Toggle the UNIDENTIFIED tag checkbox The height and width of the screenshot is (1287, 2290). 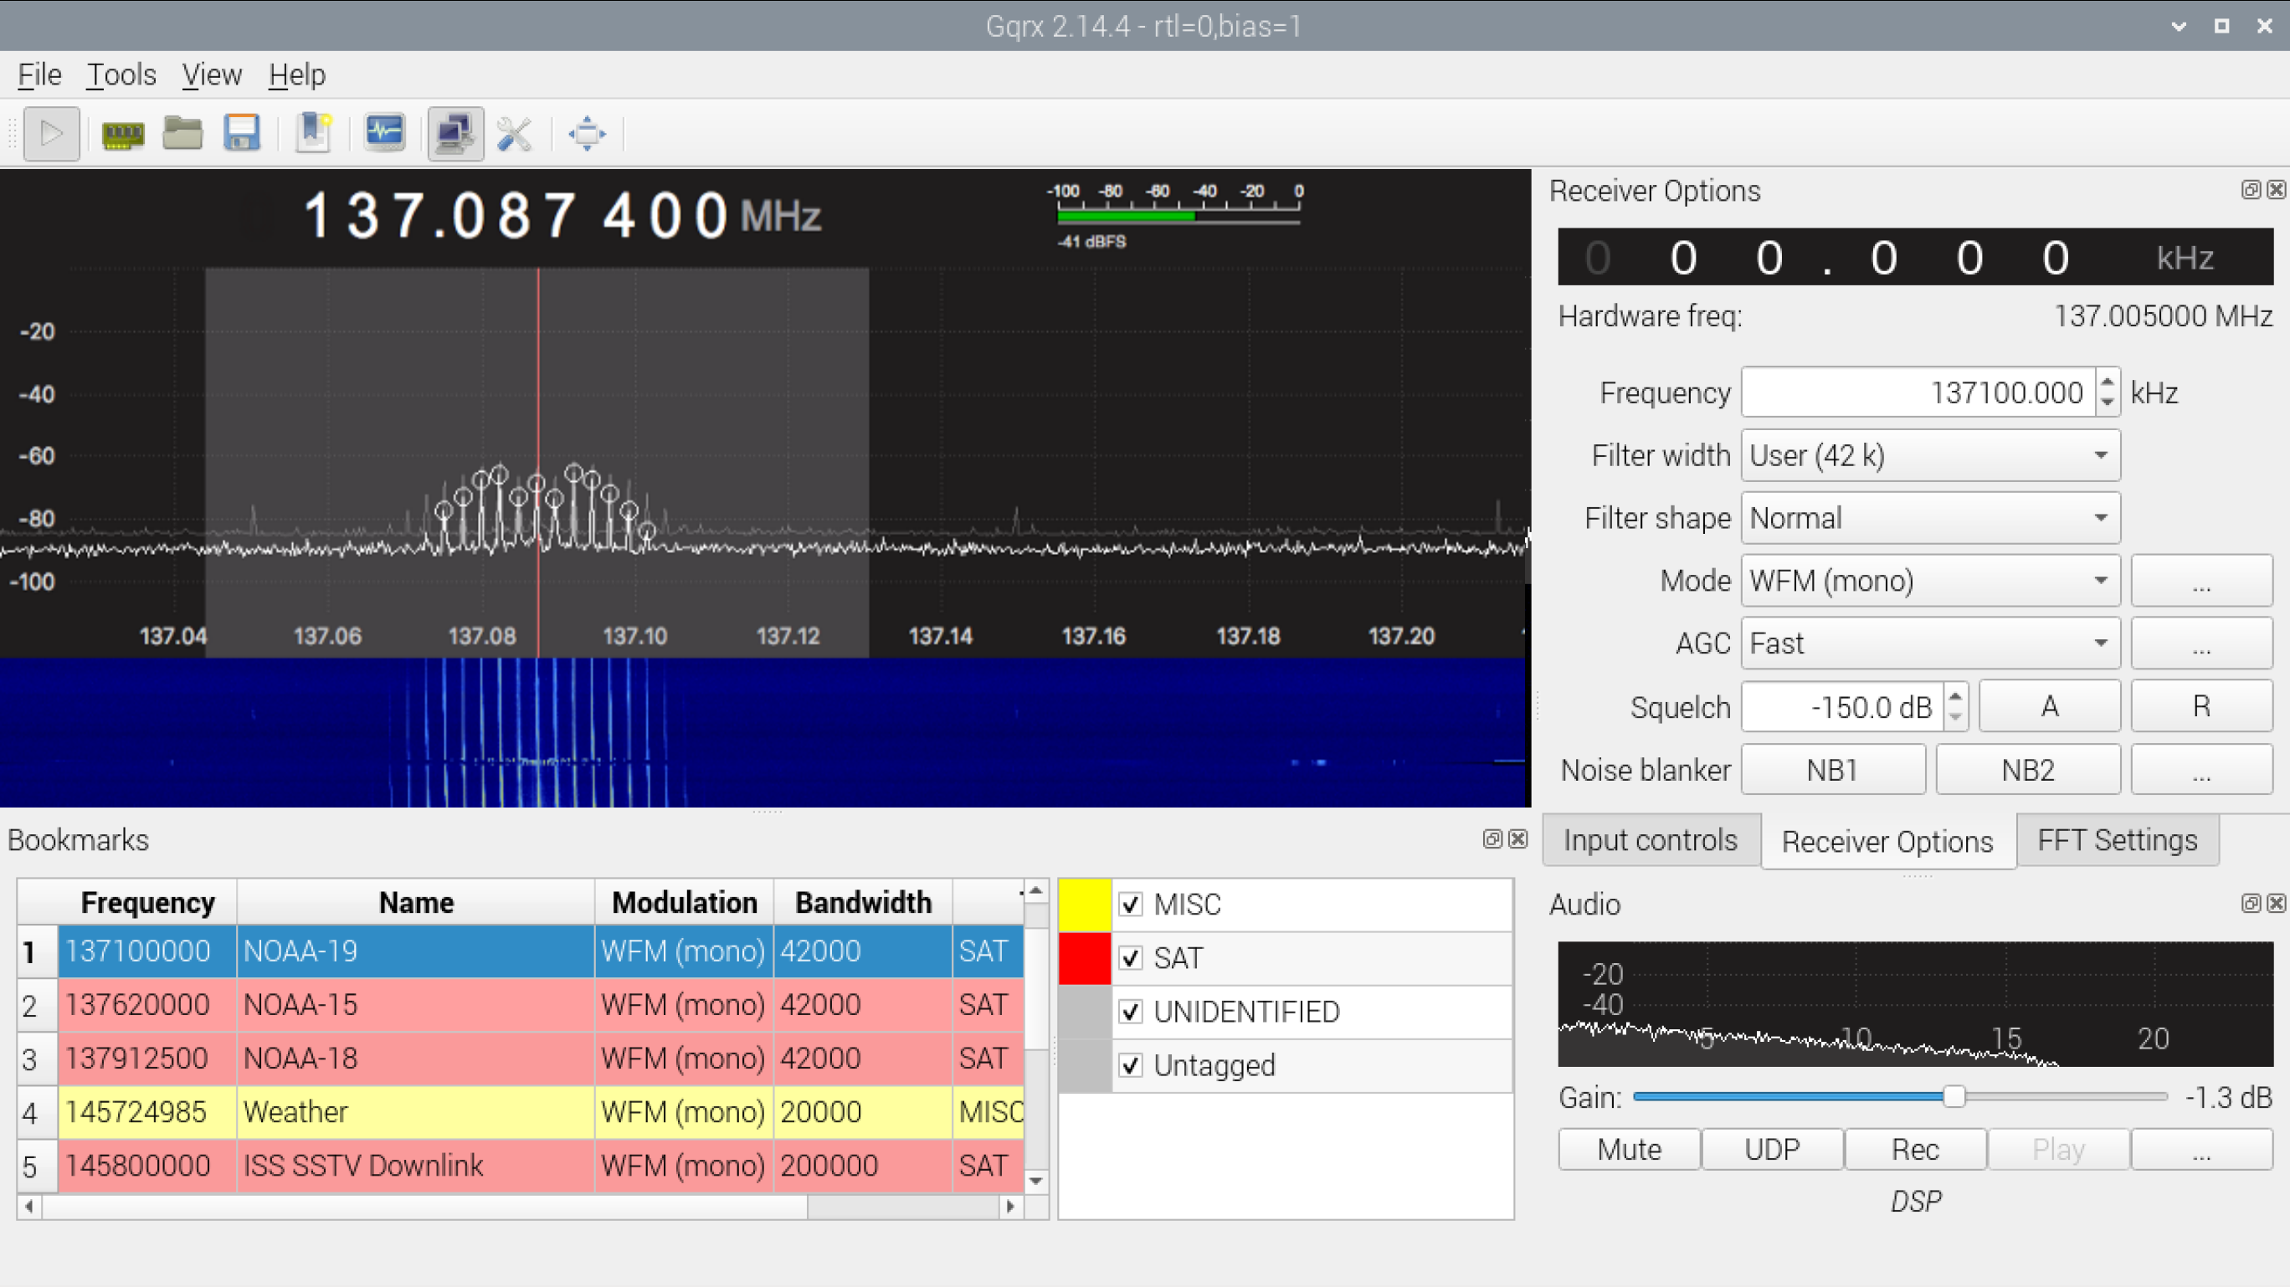(x=1130, y=1012)
